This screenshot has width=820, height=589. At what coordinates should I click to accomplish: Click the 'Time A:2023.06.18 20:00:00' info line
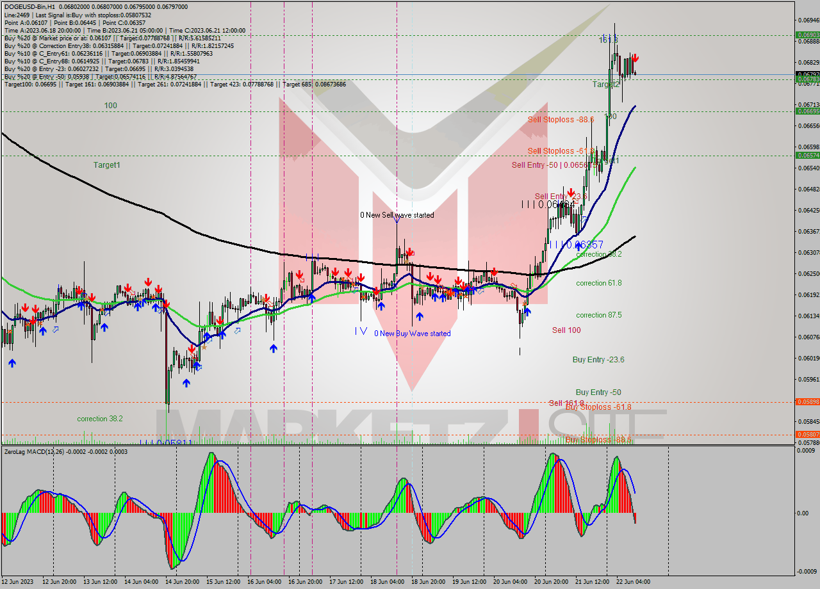(124, 30)
